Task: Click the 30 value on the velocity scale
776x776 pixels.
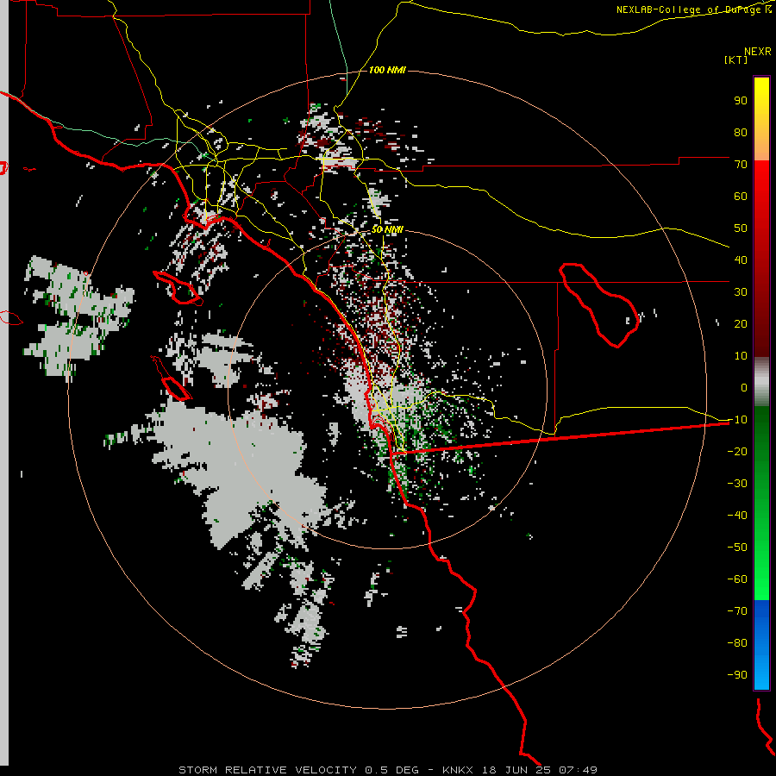Action: pyautogui.click(x=741, y=292)
